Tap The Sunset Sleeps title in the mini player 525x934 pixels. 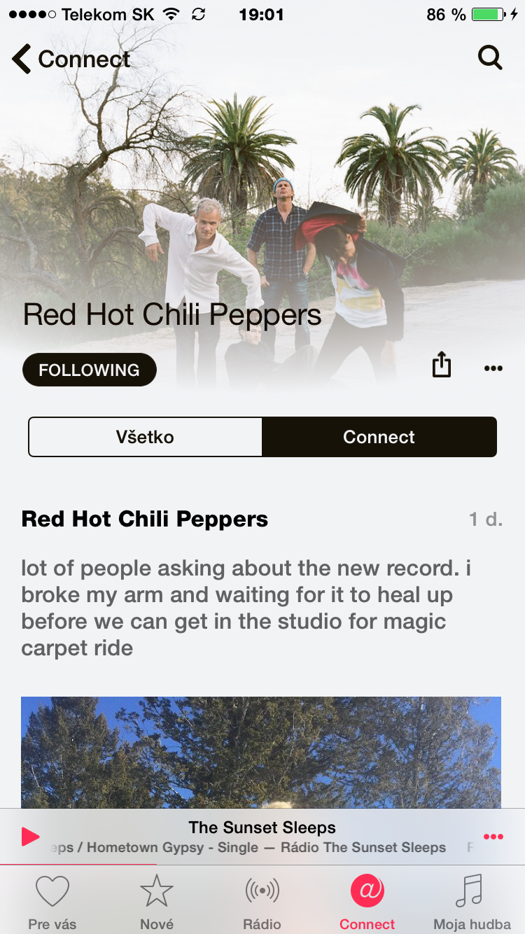pyautogui.click(x=262, y=827)
